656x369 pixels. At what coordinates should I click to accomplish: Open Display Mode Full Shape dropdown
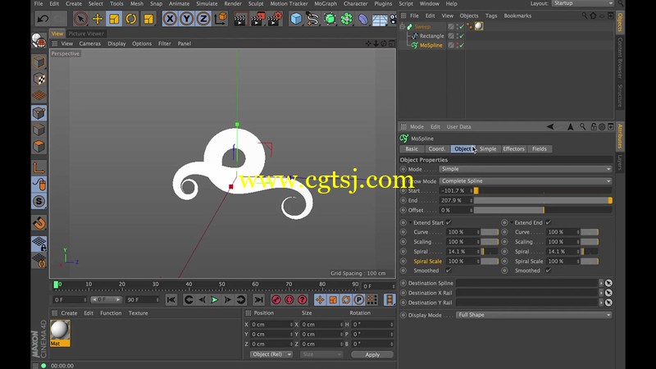[534, 315]
